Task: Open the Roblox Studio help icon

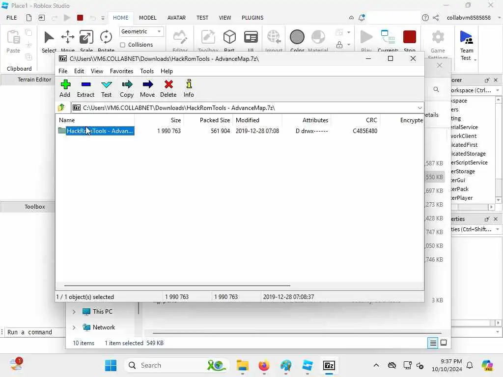Action: pos(425,18)
